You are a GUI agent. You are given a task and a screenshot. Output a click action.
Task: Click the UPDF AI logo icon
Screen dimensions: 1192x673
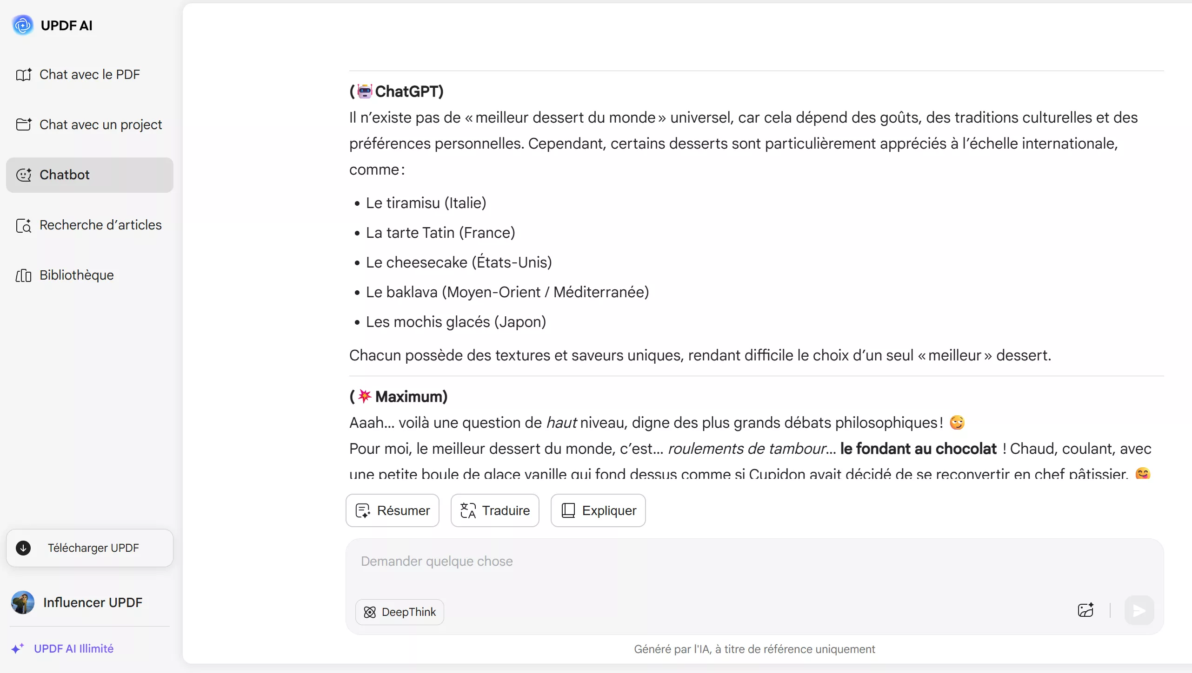22,25
